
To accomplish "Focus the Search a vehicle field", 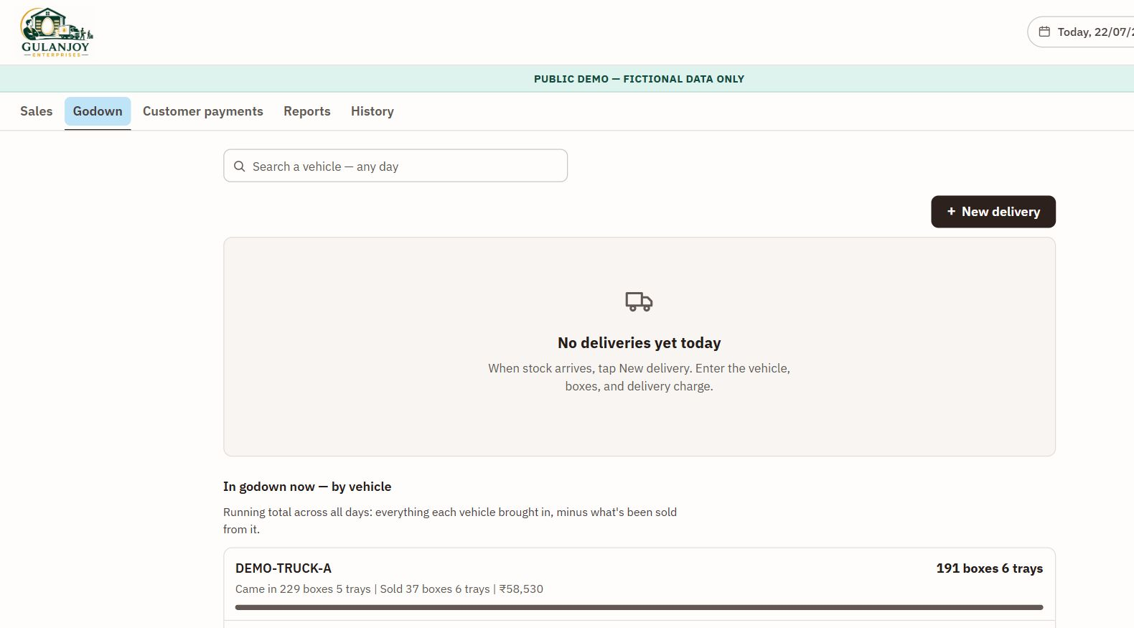I will [395, 166].
